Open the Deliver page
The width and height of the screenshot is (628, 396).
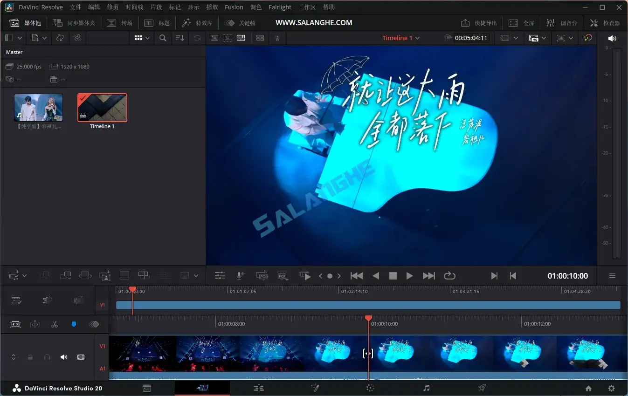[481, 388]
